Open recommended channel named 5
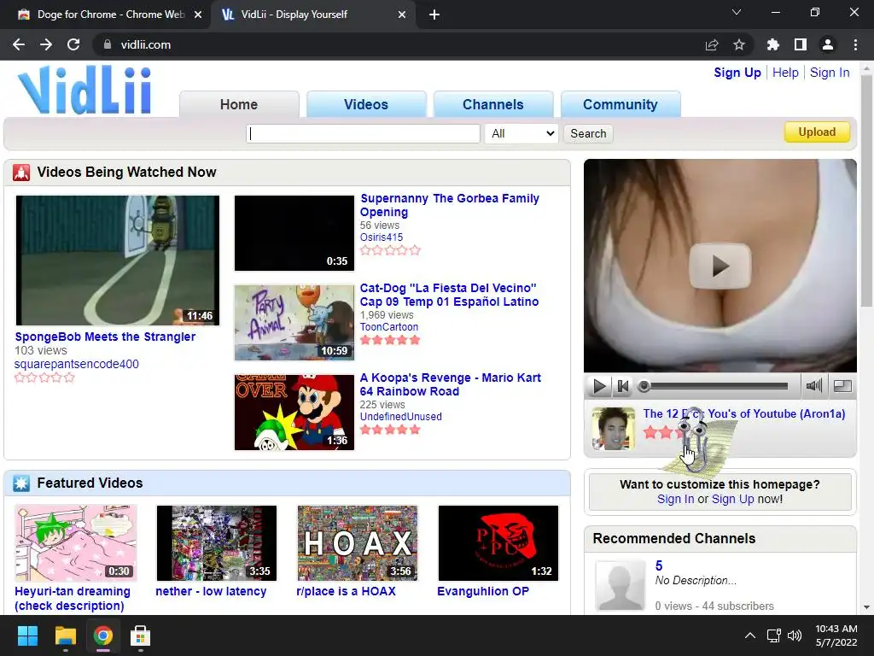 pyautogui.click(x=659, y=565)
